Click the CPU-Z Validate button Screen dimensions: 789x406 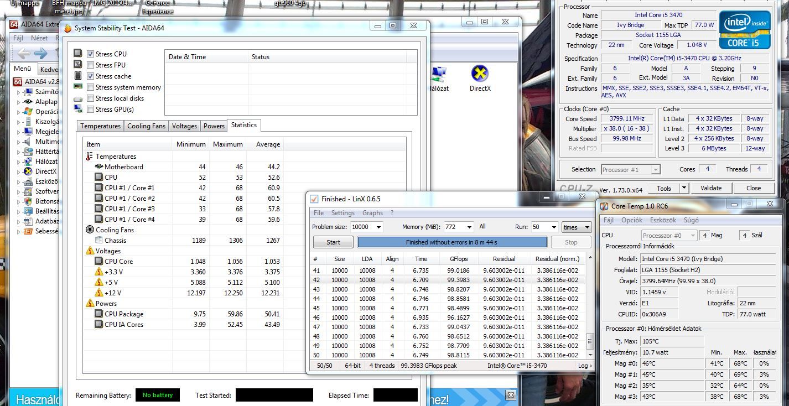(x=711, y=188)
